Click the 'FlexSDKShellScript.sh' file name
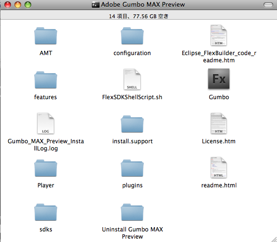Image resolution: width=277 pixels, height=242 pixels. click(132, 97)
